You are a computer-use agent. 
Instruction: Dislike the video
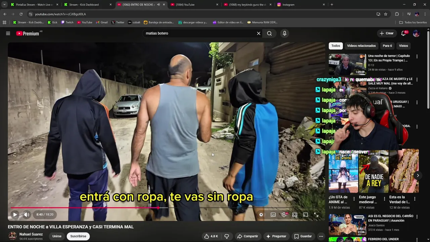[x=227, y=236]
